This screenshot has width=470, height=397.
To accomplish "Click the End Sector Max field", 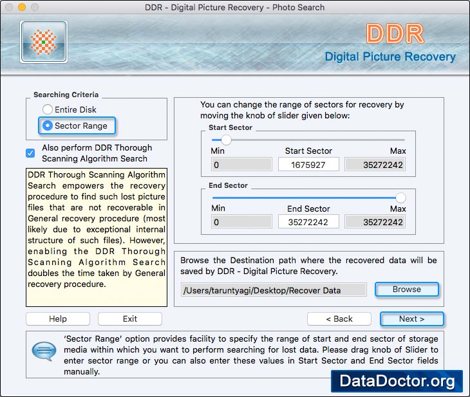I will point(375,222).
